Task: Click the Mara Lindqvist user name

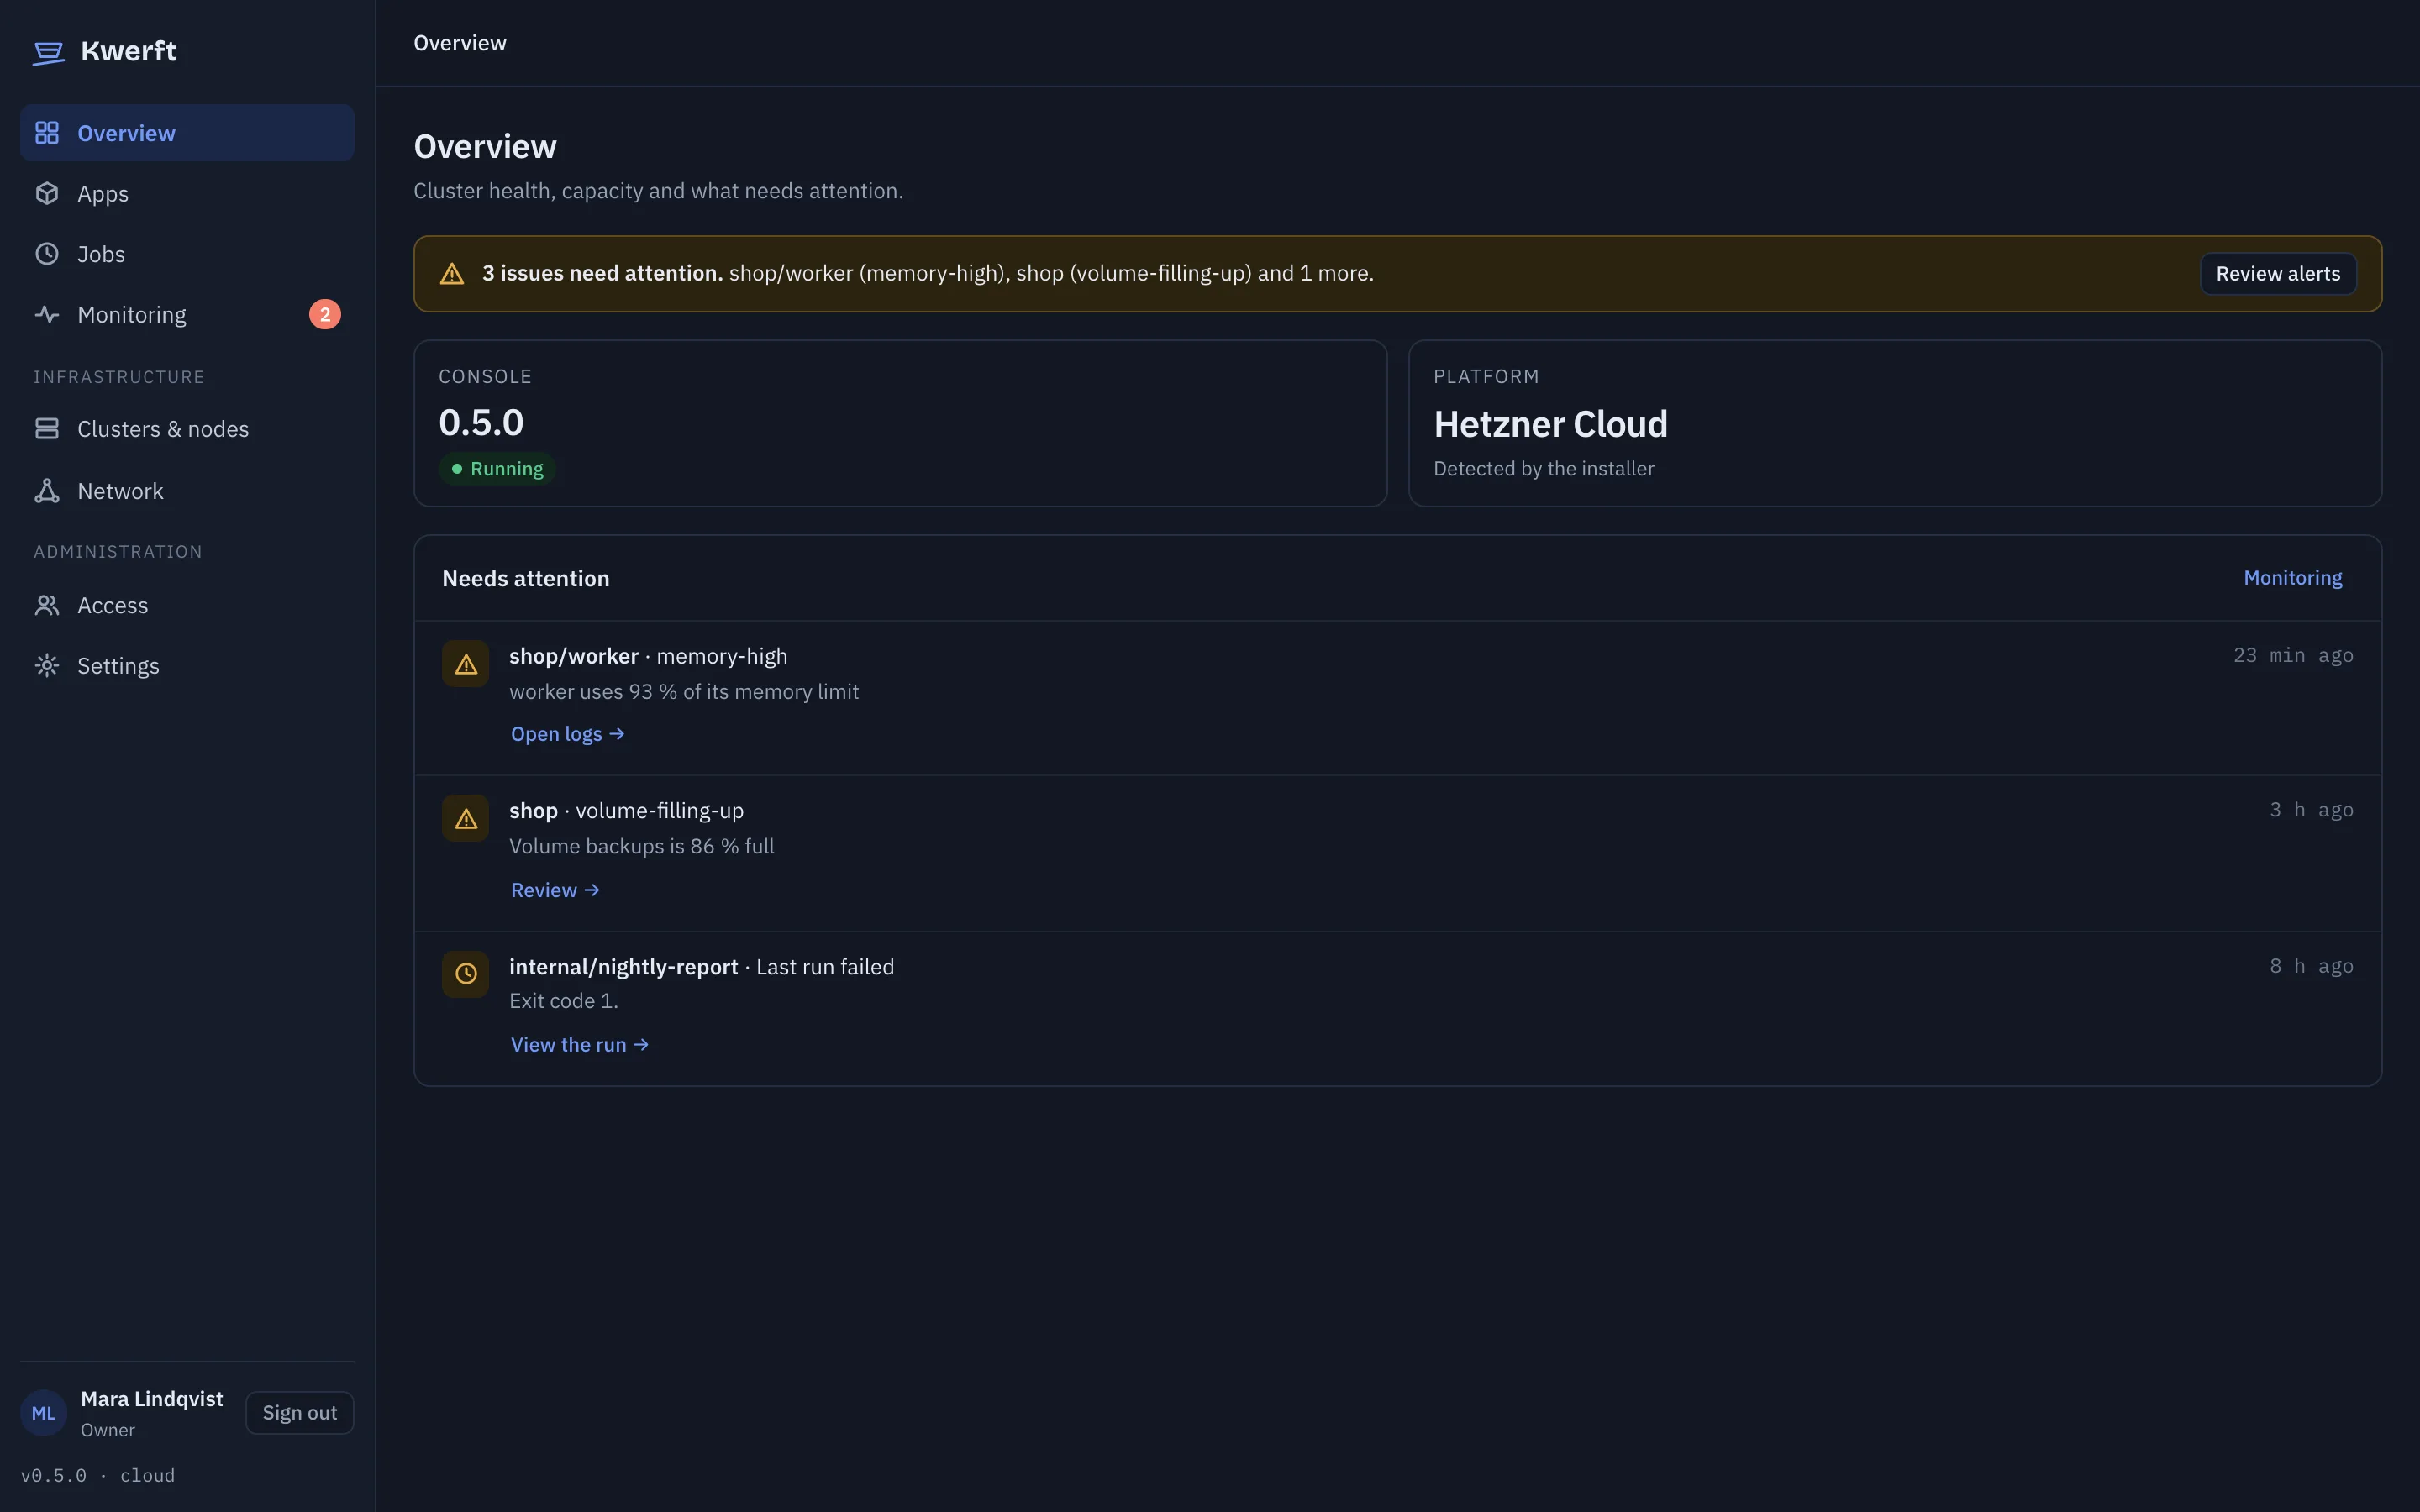Action: click(152, 1399)
